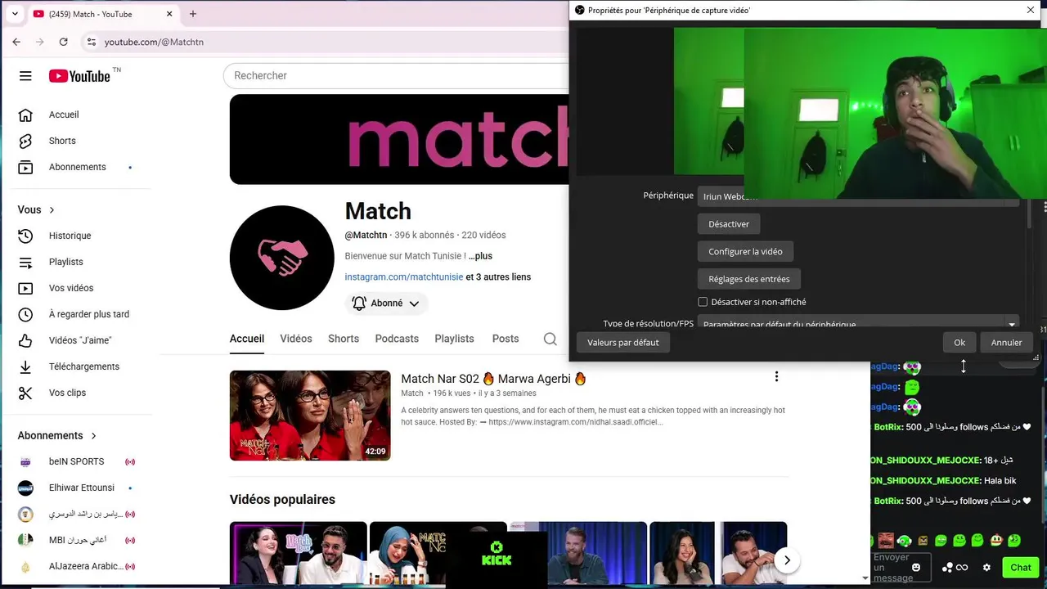The height and width of the screenshot is (589, 1047).
Task: Open the Match Nar S02 video title
Action: pos(494,379)
